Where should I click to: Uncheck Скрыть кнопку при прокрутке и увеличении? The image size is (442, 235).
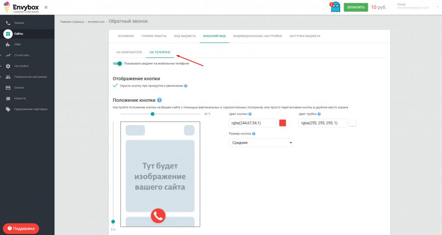click(x=115, y=85)
